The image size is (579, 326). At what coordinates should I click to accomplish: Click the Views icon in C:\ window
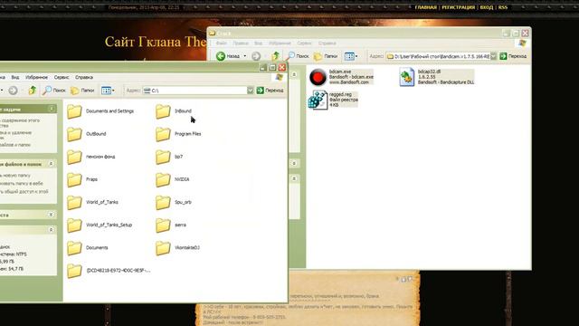click(x=106, y=91)
